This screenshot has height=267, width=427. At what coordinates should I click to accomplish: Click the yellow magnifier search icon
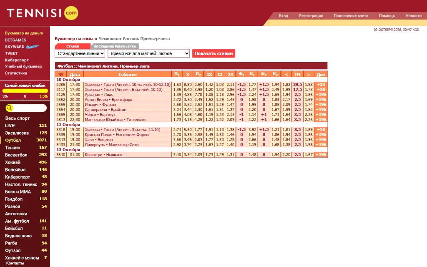[x=9, y=108]
